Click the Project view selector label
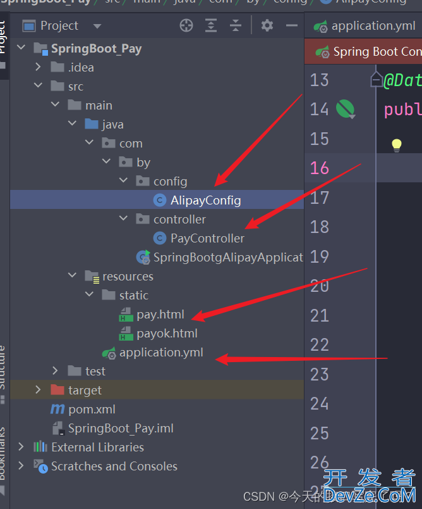 [x=59, y=26]
